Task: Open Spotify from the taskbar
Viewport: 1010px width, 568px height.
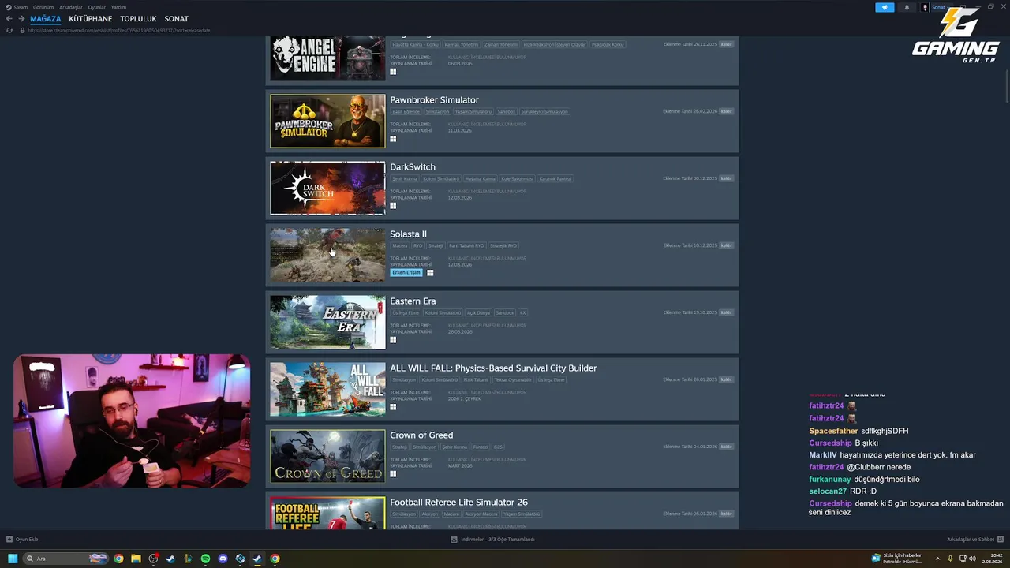Action: 205,559
